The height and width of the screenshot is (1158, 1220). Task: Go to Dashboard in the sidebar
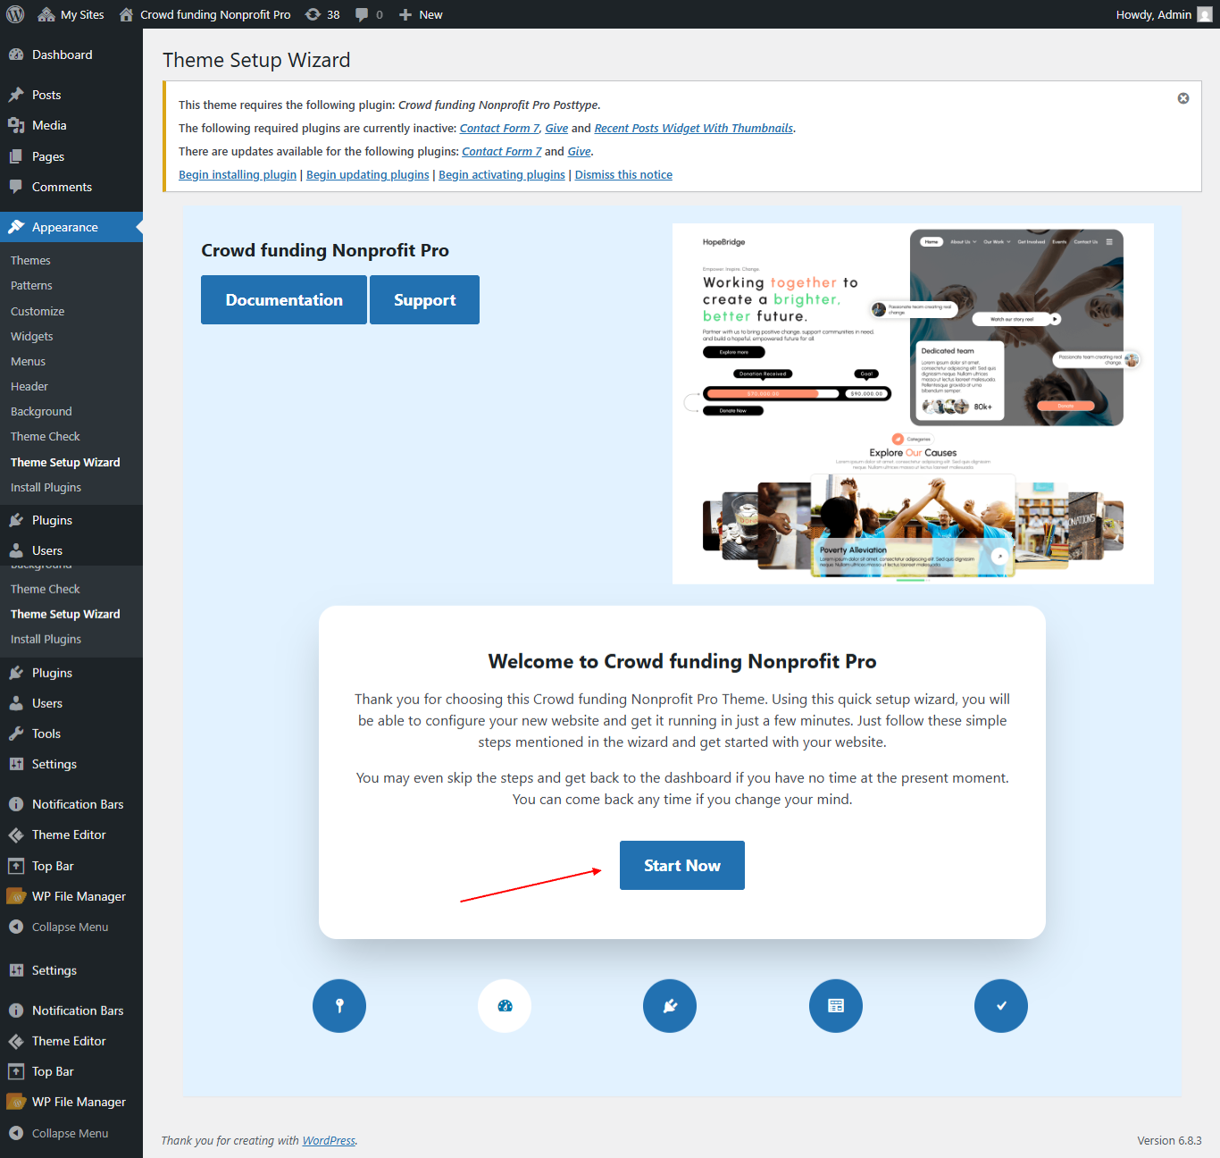[62, 55]
